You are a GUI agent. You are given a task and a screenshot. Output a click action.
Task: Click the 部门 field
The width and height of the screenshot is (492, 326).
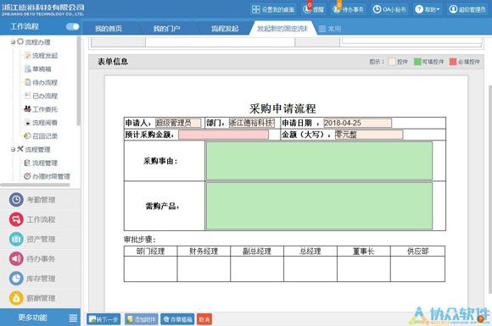[x=252, y=123]
